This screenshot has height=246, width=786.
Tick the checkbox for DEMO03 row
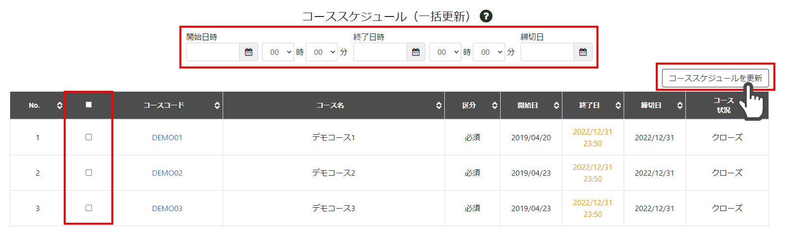(88, 208)
